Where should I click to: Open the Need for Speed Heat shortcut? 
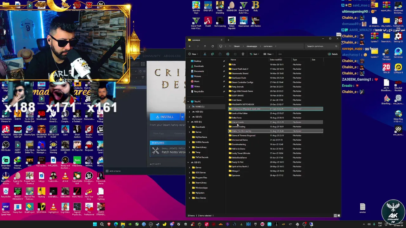[6, 209]
